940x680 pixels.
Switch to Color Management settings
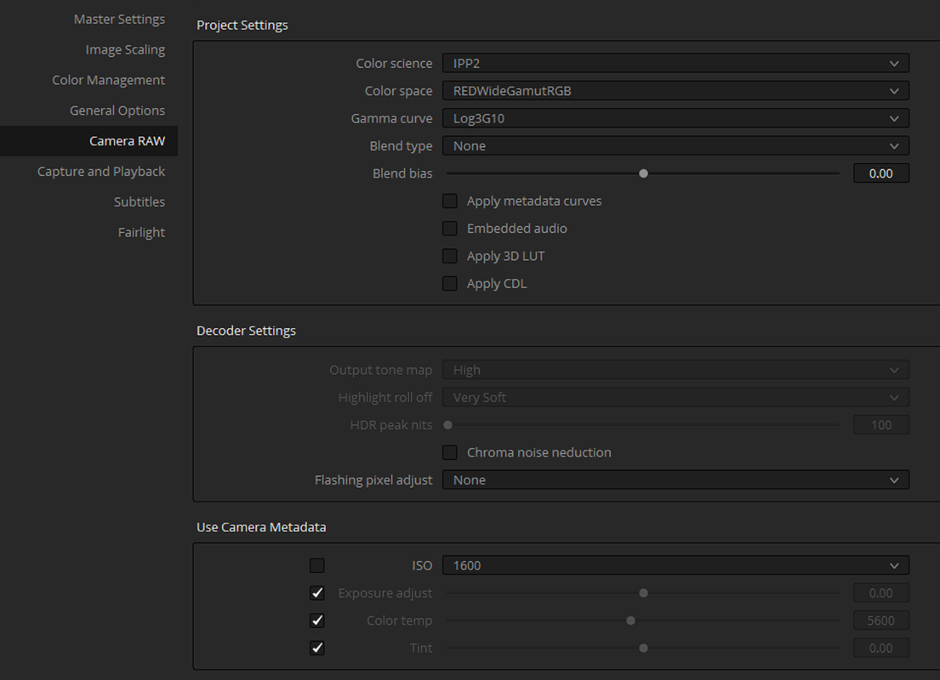pyautogui.click(x=109, y=80)
